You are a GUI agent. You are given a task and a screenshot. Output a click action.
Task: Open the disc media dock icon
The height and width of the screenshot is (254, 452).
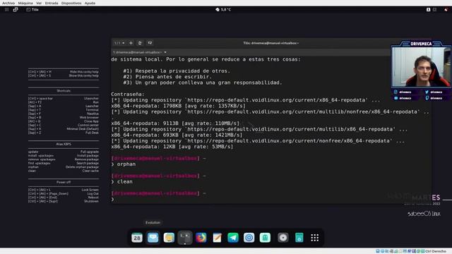point(283,238)
